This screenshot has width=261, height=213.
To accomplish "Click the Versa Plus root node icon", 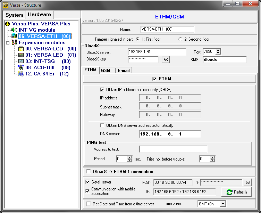I will point(8,24).
